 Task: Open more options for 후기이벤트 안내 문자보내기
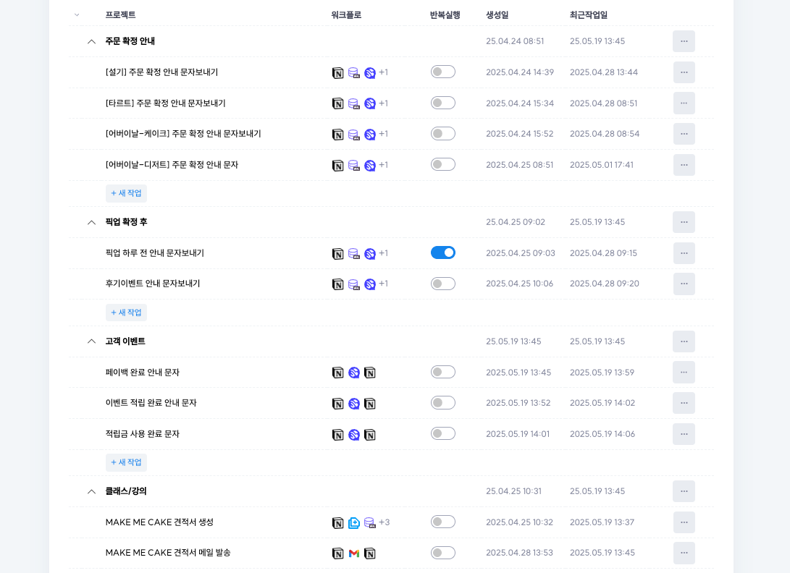coord(684,284)
